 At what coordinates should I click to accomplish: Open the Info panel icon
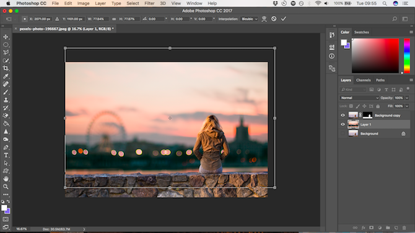[331, 56]
